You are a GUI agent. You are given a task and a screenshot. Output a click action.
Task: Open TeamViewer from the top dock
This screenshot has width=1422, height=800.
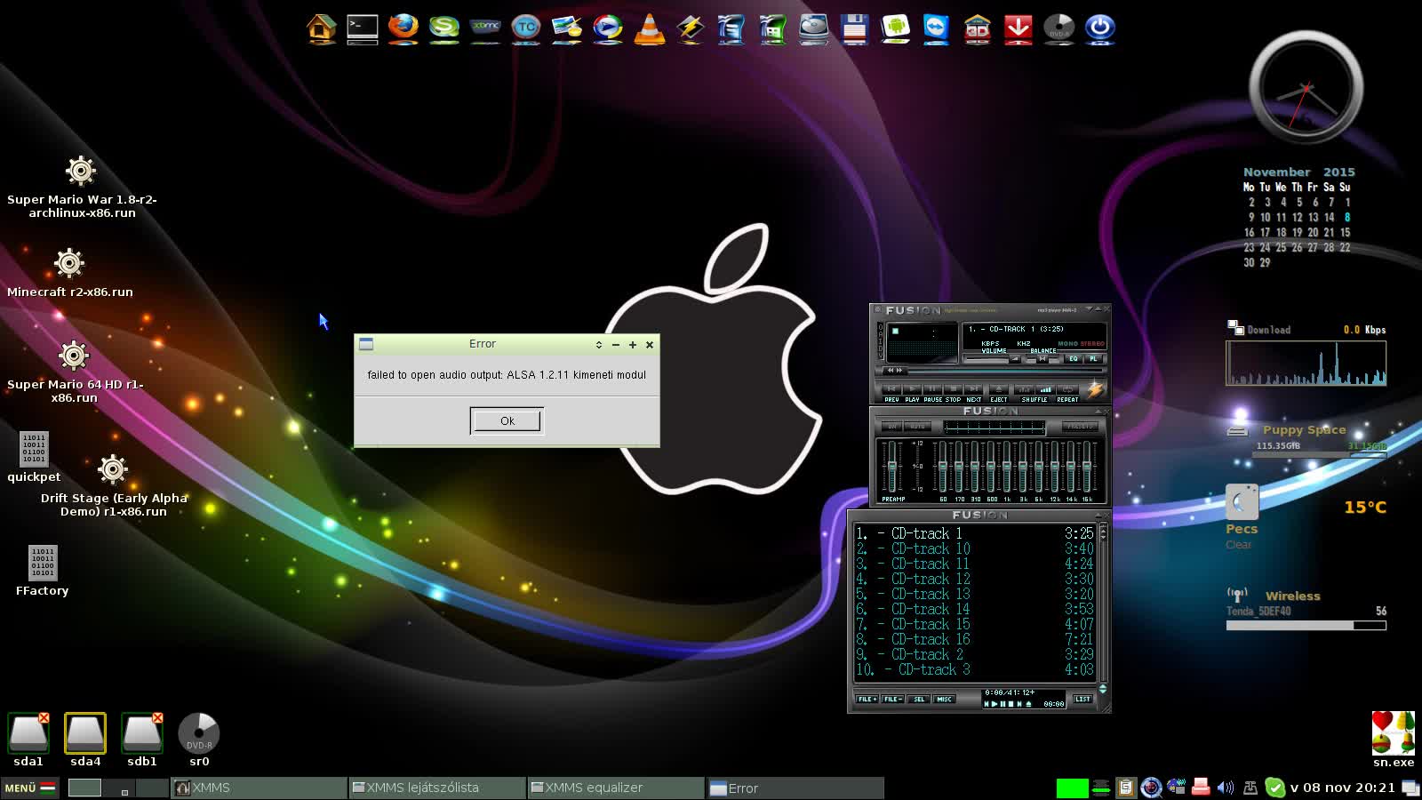point(937,28)
